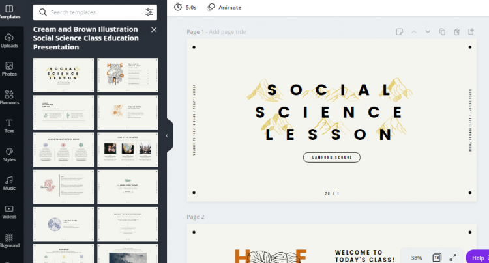489x263 pixels.
Task: Duplicate Page 1 using copy icon
Action: 442,32
